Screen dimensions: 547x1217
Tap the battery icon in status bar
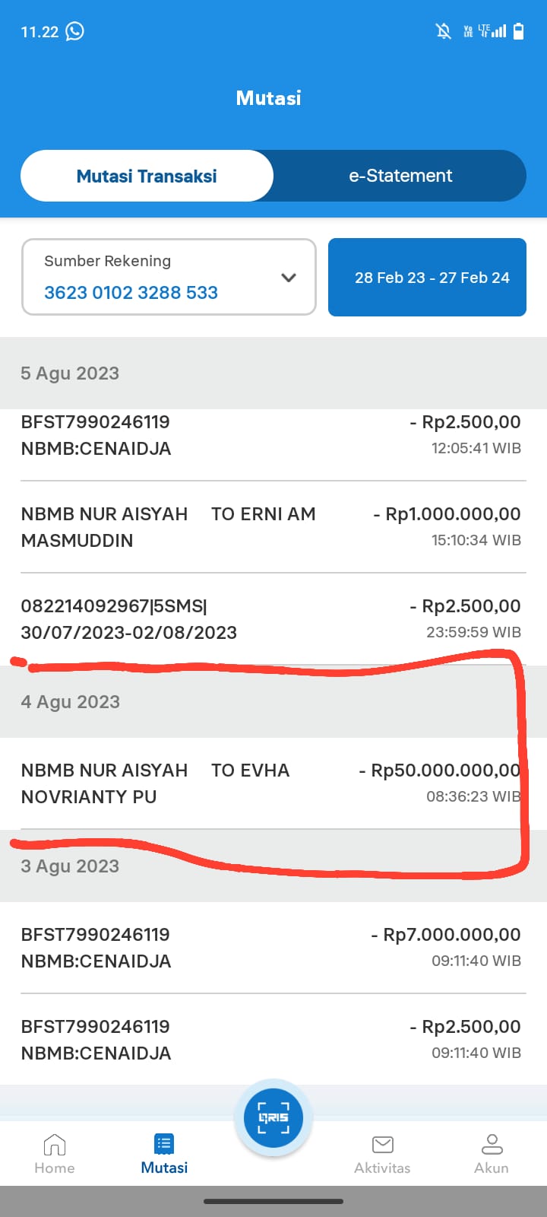[x=519, y=31]
